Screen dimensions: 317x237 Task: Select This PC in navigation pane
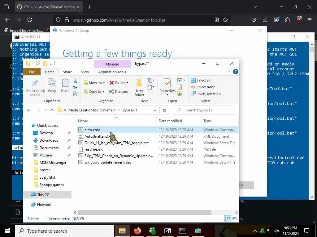(47, 194)
